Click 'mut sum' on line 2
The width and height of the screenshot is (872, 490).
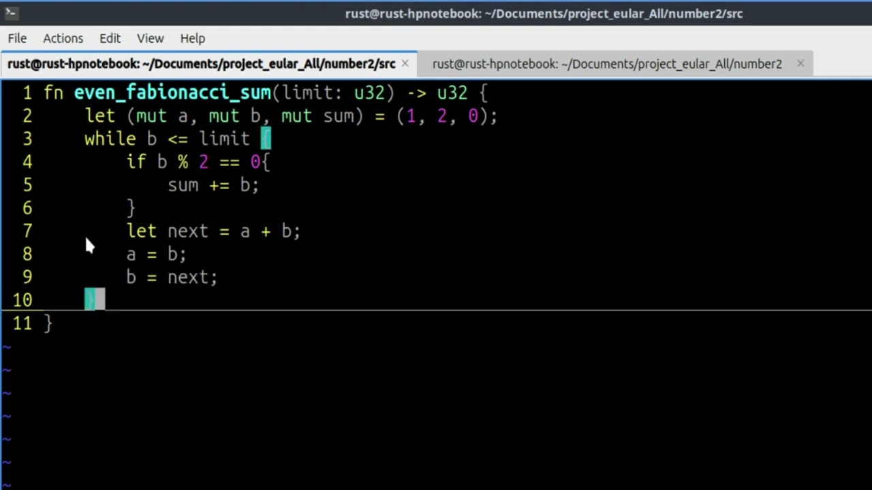point(317,116)
